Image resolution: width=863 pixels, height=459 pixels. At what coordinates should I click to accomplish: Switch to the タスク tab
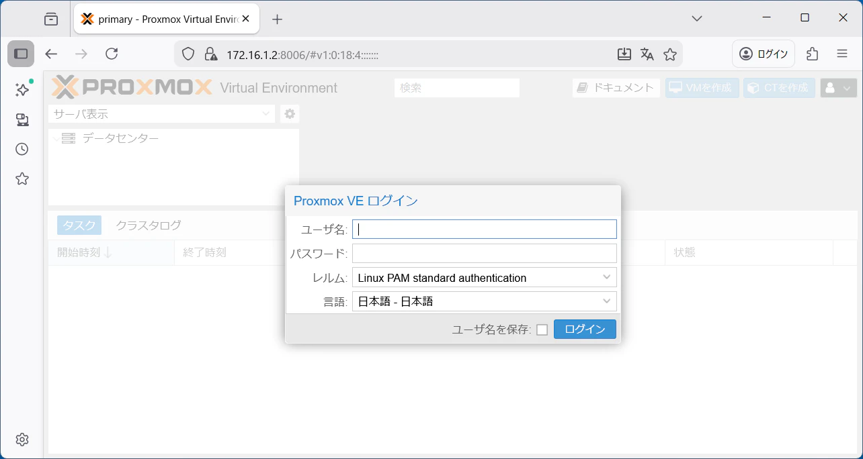pyautogui.click(x=79, y=225)
